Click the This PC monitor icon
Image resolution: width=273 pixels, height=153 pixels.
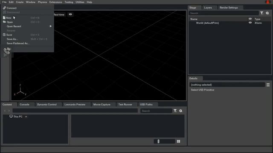(x=11, y=116)
